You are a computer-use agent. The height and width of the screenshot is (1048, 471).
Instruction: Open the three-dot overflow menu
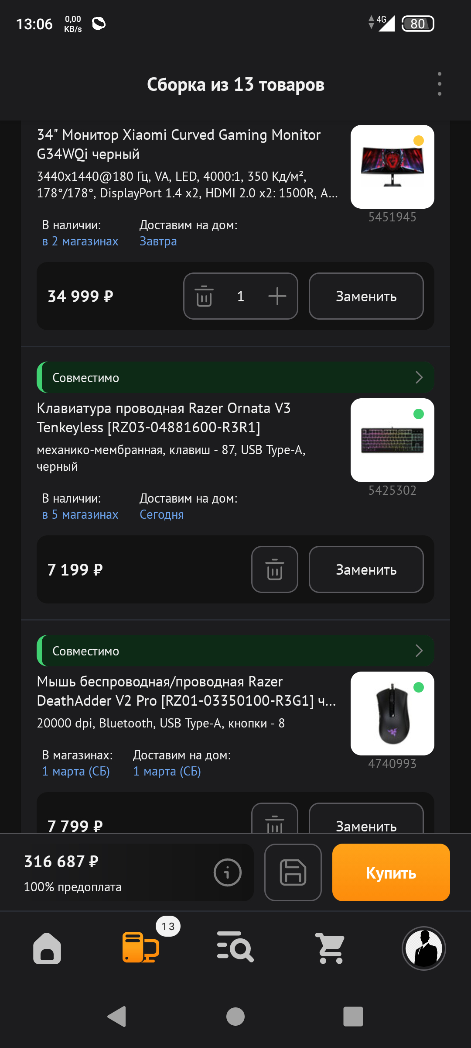click(439, 84)
